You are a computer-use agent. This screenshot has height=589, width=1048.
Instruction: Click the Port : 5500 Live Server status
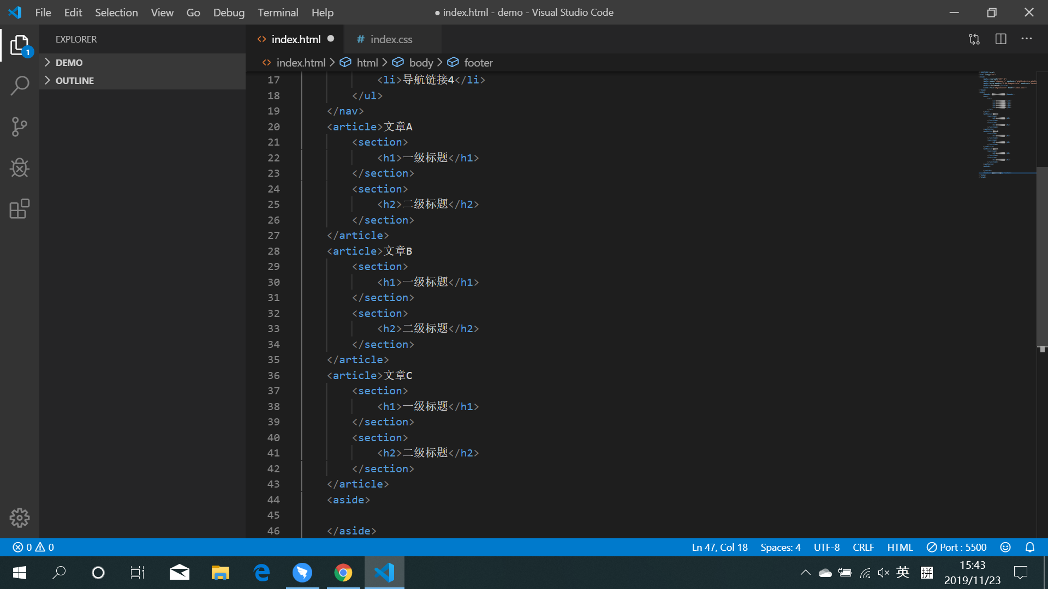(957, 547)
